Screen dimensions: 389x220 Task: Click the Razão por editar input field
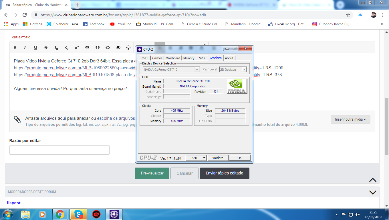coord(59,150)
